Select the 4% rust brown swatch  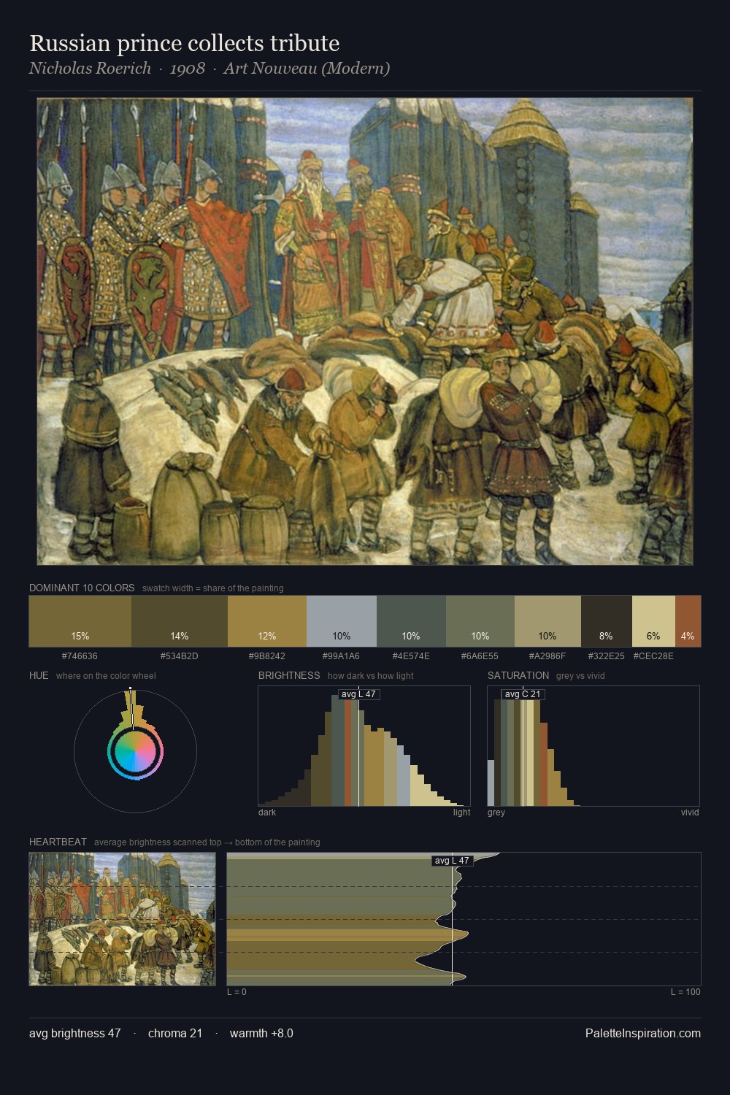[x=688, y=621]
